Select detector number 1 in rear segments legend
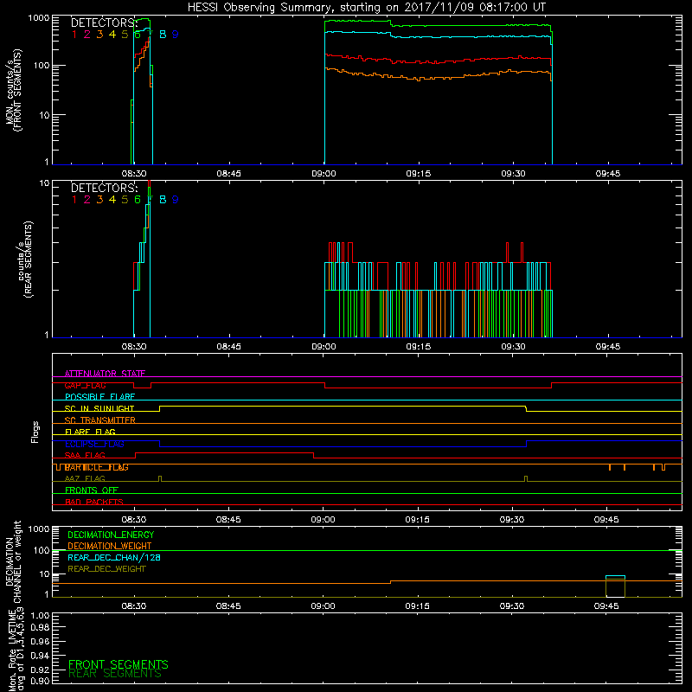The height and width of the screenshot is (692, 692). (x=74, y=200)
